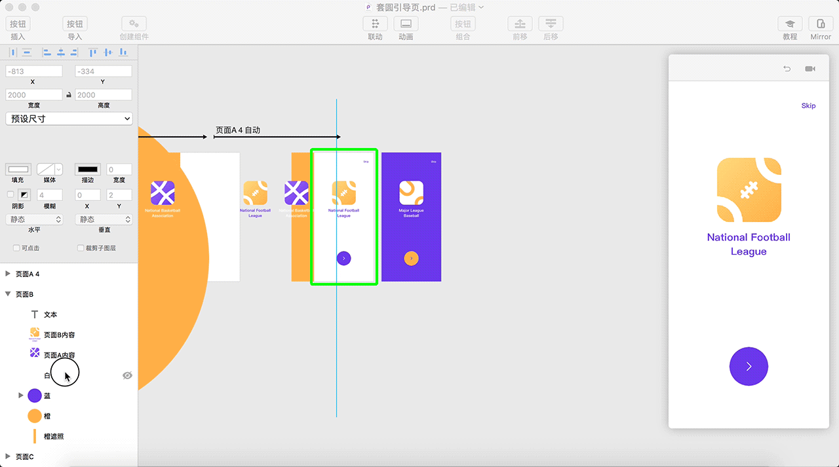Open the 教程 tutorial icon
839x467 pixels.
click(x=790, y=24)
